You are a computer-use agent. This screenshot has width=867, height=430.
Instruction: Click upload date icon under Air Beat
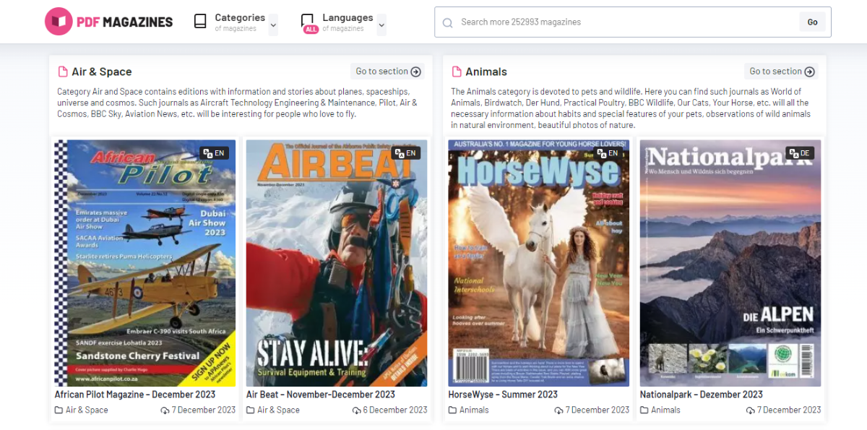(357, 410)
